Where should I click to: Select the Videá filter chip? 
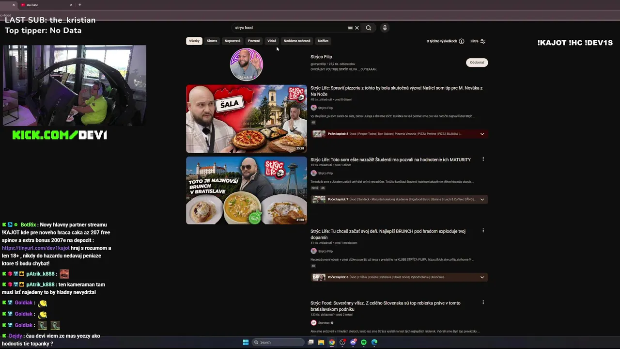(x=272, y=41)
